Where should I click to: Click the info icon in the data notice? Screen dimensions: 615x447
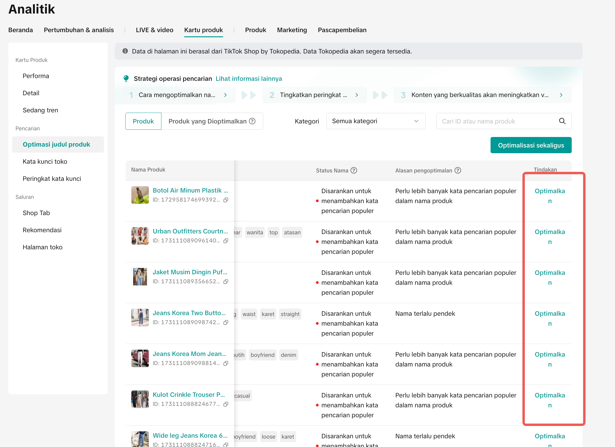pos(125,51)
